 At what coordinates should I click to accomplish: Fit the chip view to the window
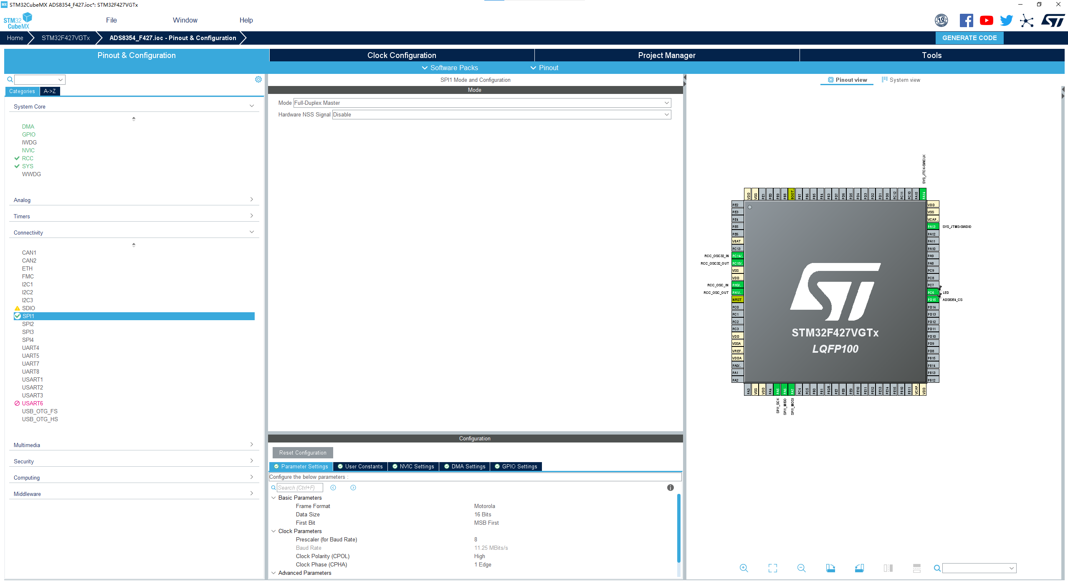tap(773, 568)
